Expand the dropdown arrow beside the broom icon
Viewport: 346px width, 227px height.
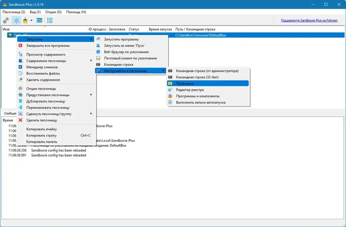(x=31, y=20)
